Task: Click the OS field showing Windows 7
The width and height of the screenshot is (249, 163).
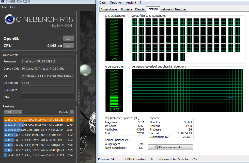Action: pos(47,76)
